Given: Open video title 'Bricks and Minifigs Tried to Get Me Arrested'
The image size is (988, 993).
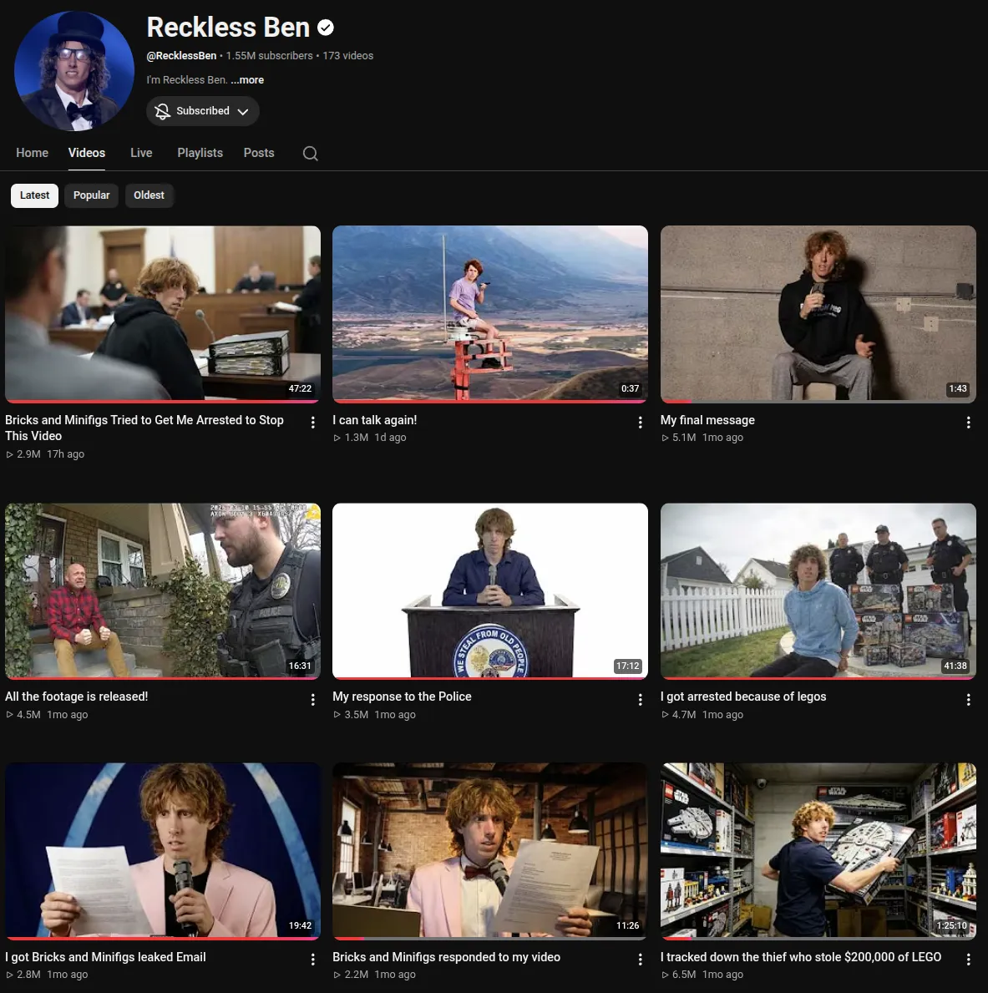Looking at the screenshot, I should 144,428.
